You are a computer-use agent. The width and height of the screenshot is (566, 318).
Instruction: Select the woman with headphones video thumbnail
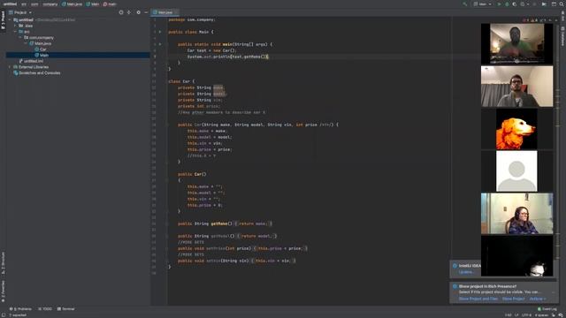(x=516, y=214)
